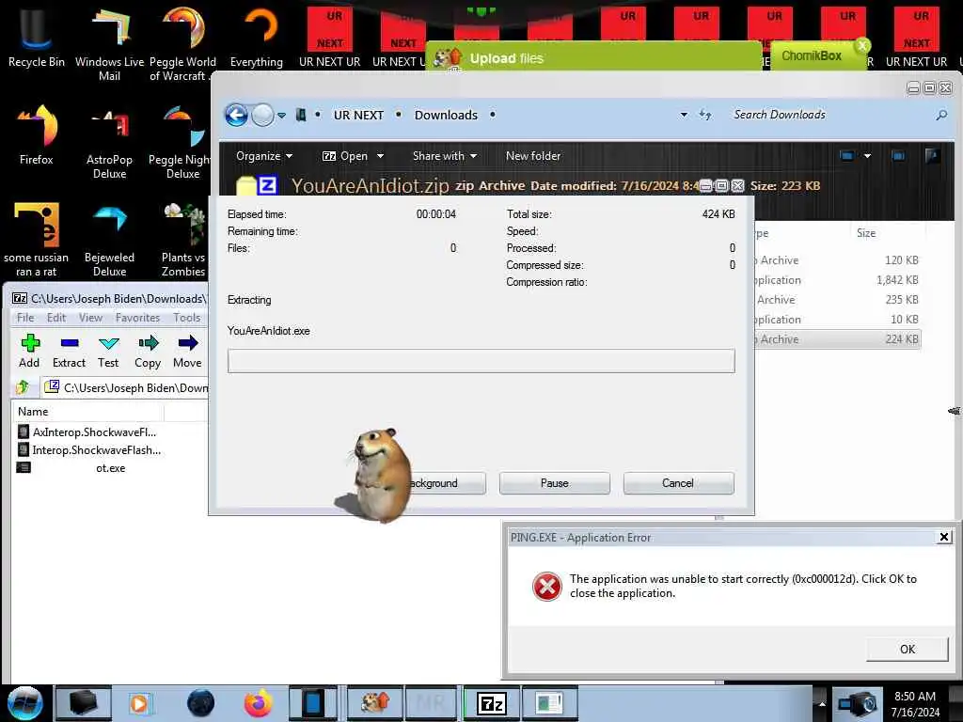Click New folder in Explorer toolbar
The image size is (963, 722).
click(x=533, y=156)
